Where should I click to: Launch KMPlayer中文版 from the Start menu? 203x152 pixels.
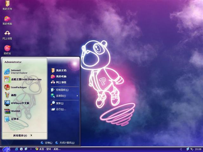tap(20, 103)
